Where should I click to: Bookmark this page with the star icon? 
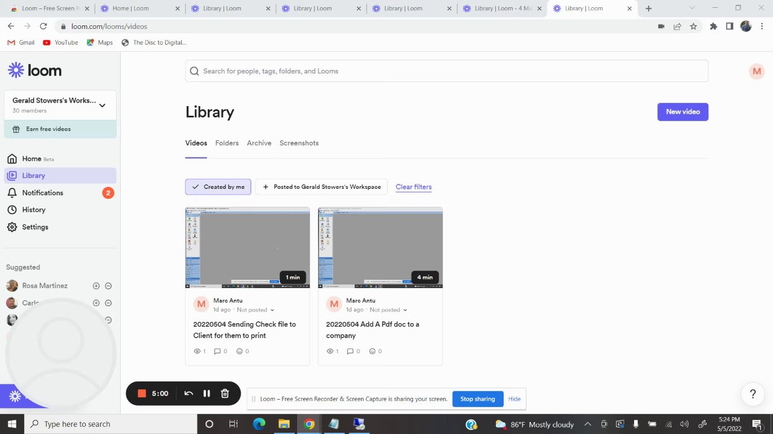(693, 27)
